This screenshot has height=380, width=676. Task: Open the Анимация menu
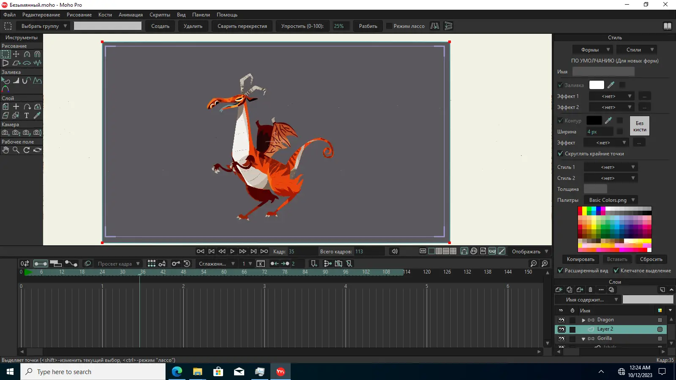click(131, 15)
